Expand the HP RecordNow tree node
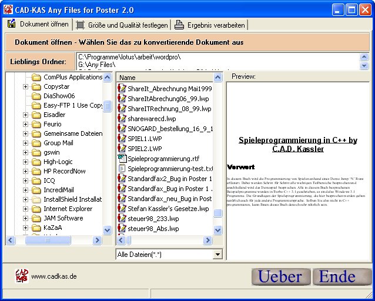 coord(26,172)
